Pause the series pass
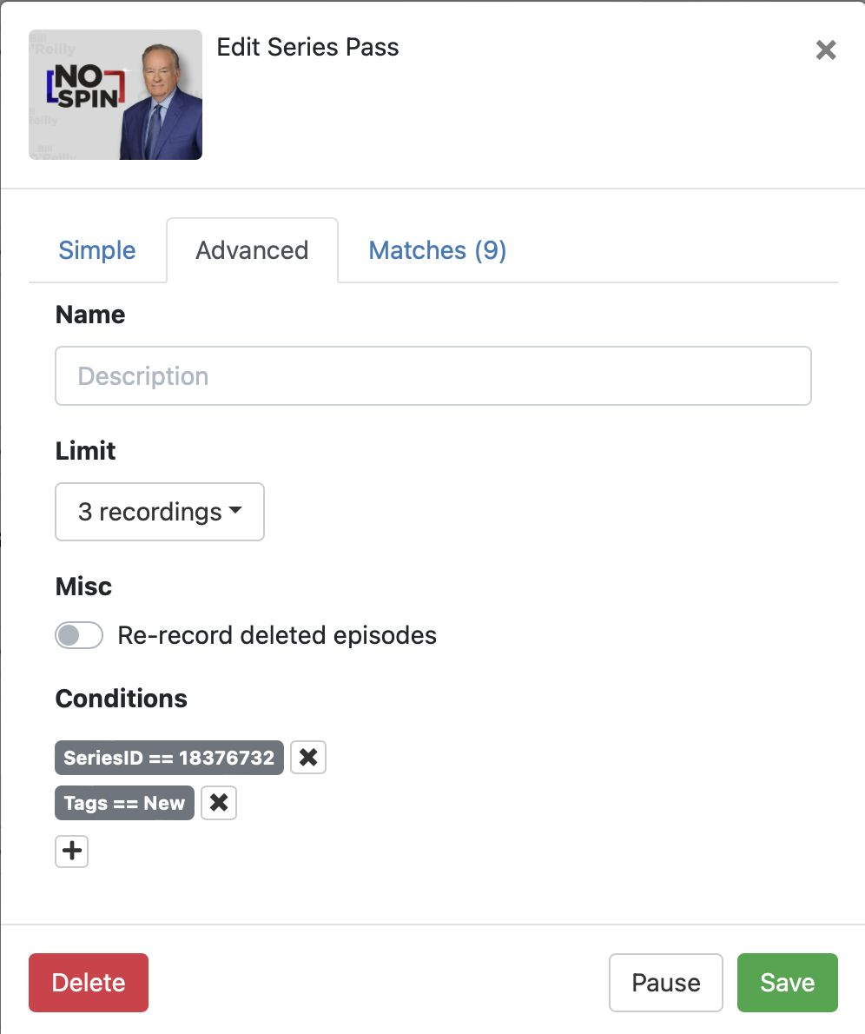 point(666,983)
